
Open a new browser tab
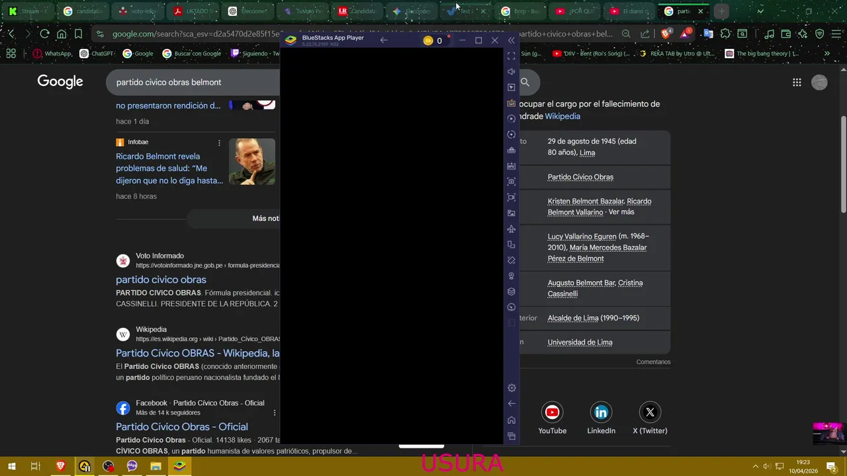coord(721,11)
